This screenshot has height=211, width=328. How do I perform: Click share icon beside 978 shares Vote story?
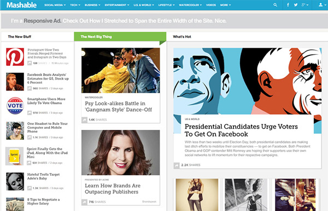pyautogui.click(x=30, y=113)
